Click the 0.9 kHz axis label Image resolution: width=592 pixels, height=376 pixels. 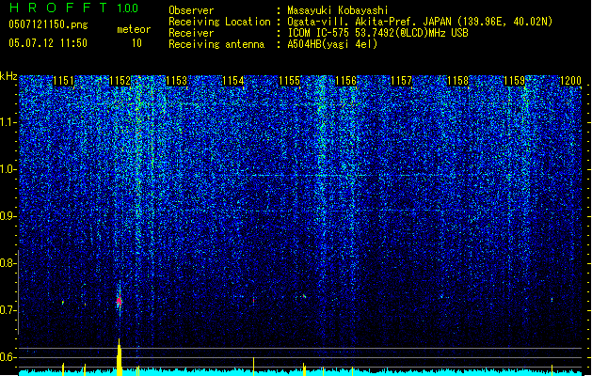8,216
